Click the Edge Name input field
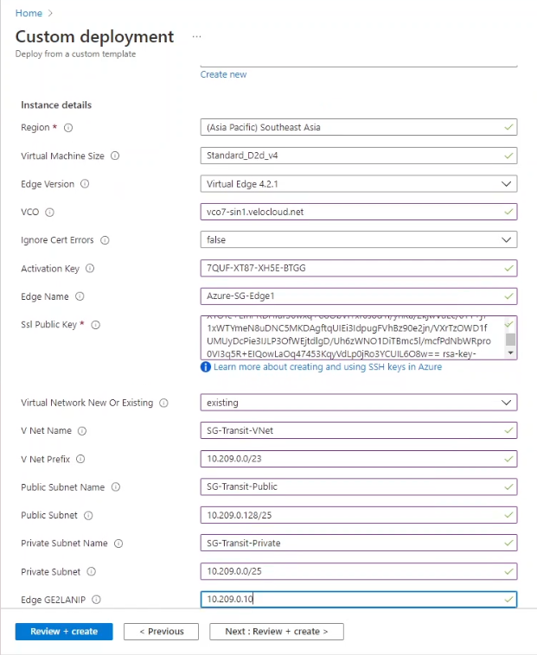Viewport: 537px width, 655px height. 359,296
